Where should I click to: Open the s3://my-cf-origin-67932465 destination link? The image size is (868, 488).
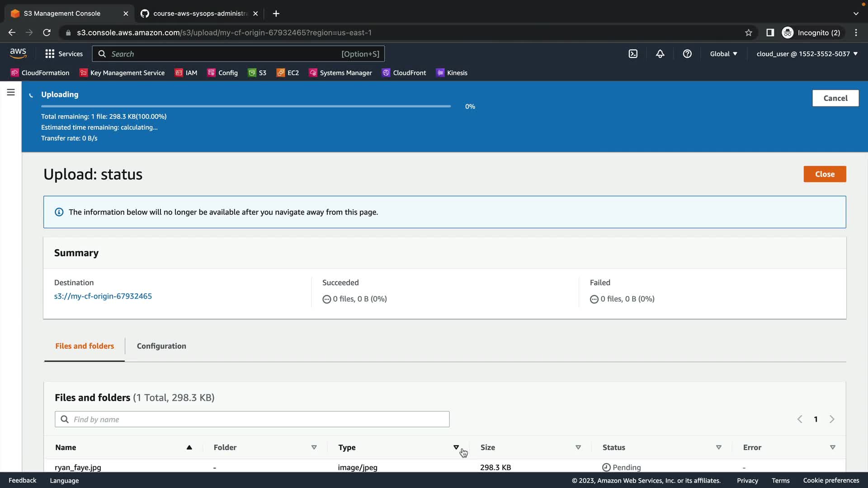103,296
